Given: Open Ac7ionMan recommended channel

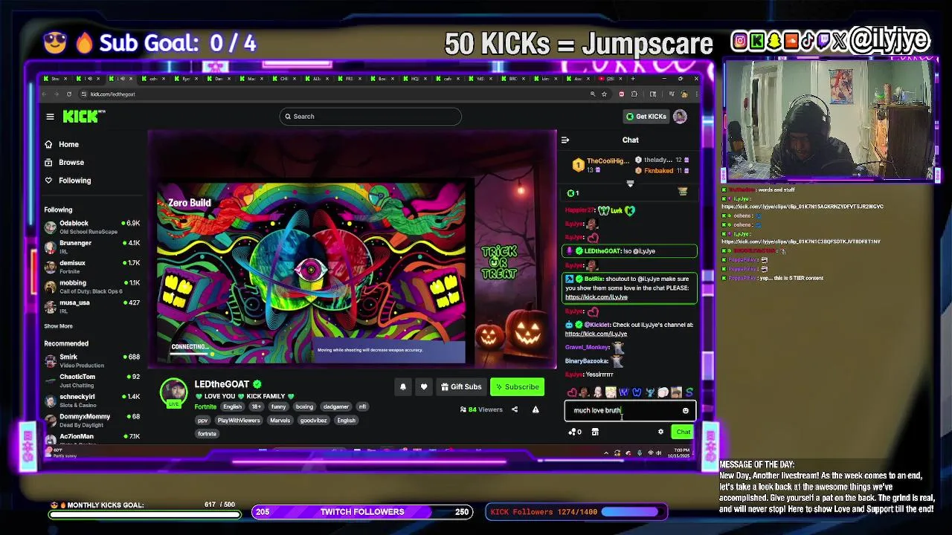Looking at the screenshot, I should [91, 438].
